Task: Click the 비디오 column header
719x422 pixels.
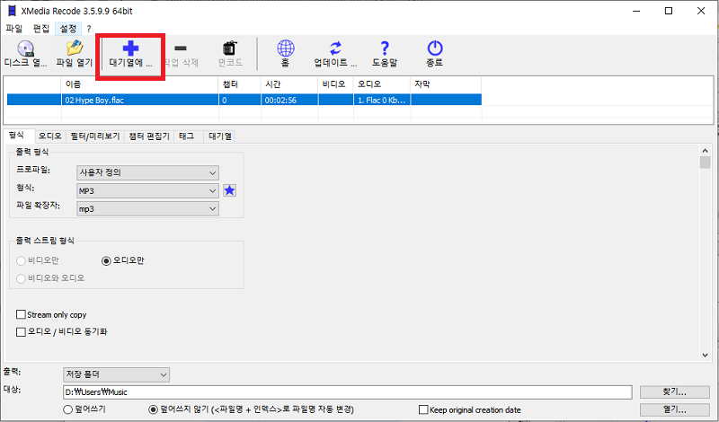Action: (335, 84)
